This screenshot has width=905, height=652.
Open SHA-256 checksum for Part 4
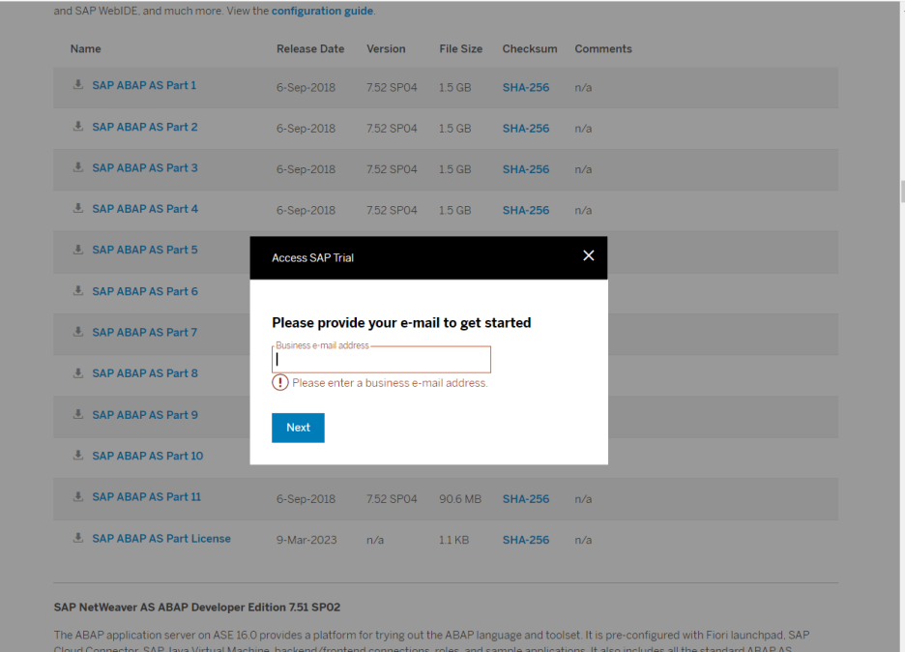(x=526, y=211)
